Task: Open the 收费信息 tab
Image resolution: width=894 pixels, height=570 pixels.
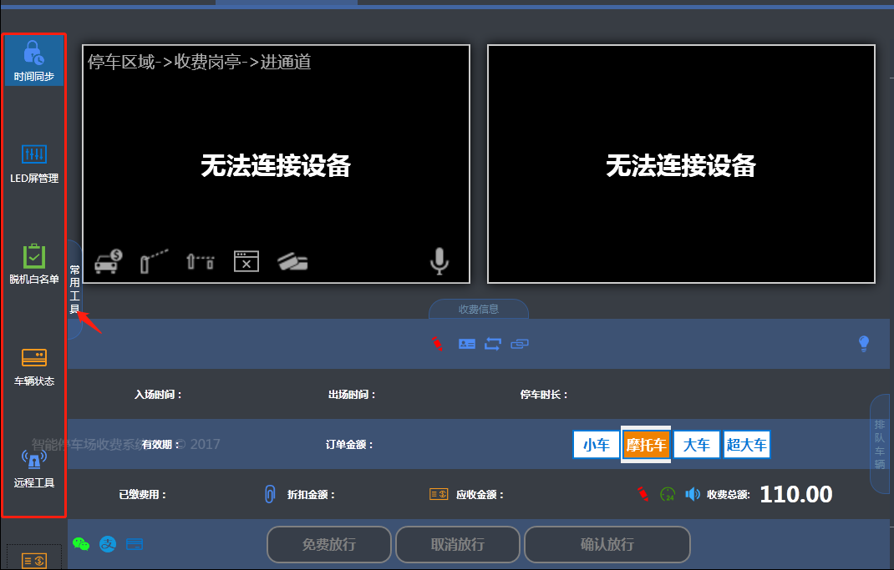Action: click(x=479, y=309)
